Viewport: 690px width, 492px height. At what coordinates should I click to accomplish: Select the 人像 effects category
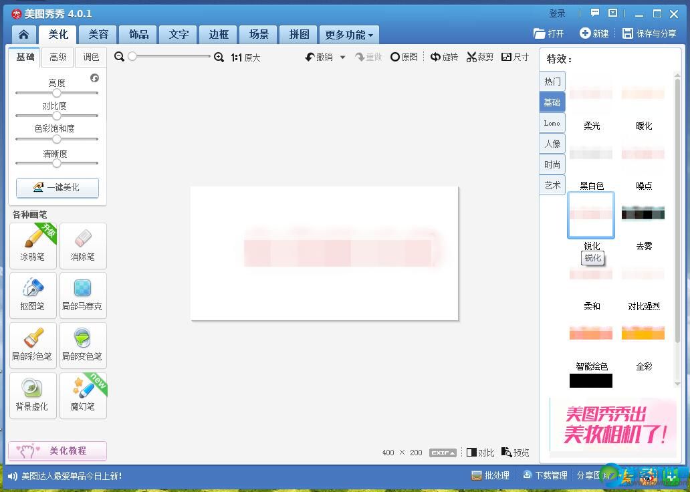click(x=552, y=144)
